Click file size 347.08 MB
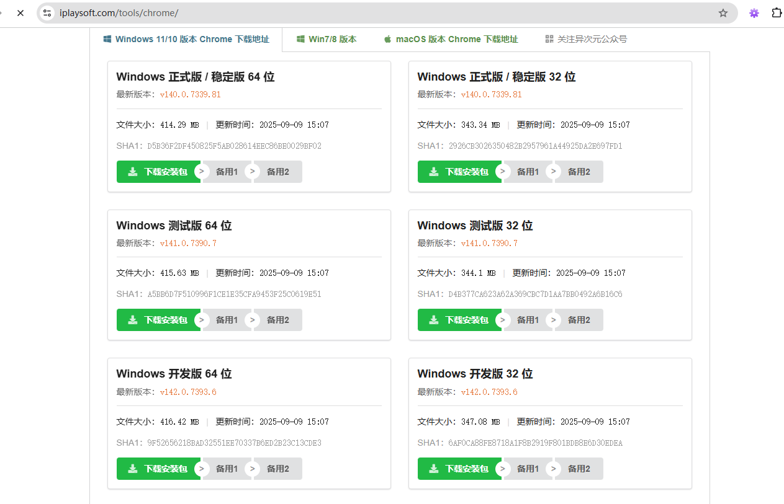Viewport: 784px width, 504px height. tap(480, 422)
